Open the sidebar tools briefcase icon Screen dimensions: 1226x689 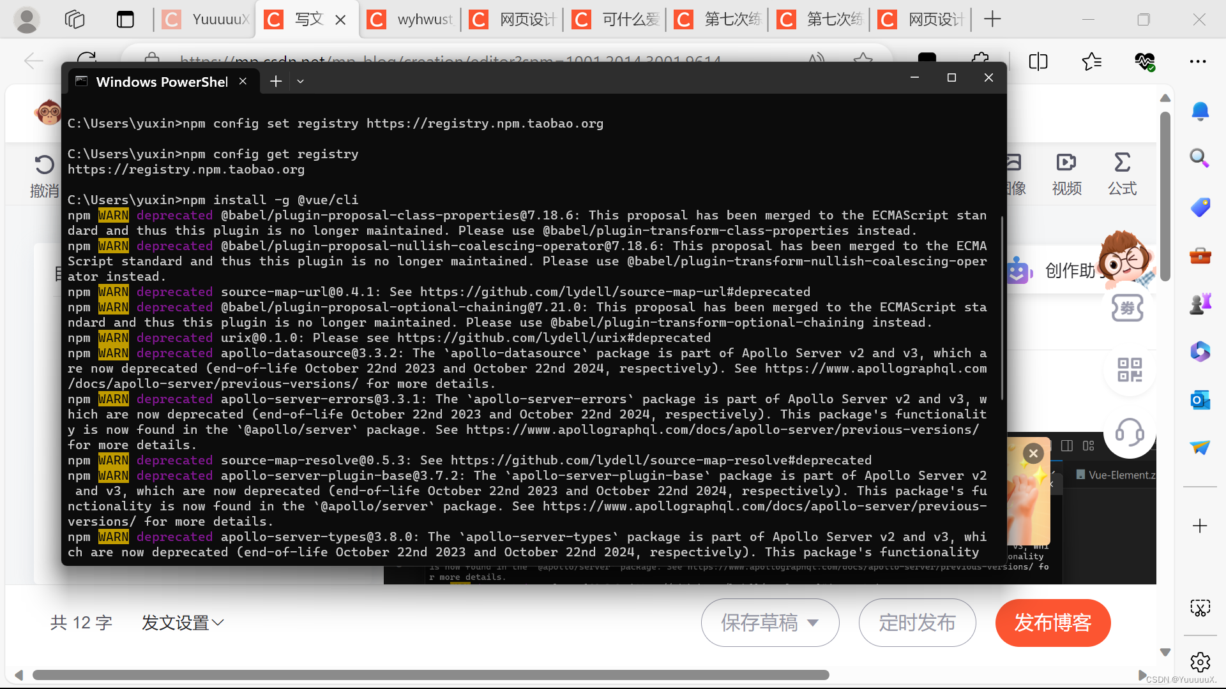1200,256
